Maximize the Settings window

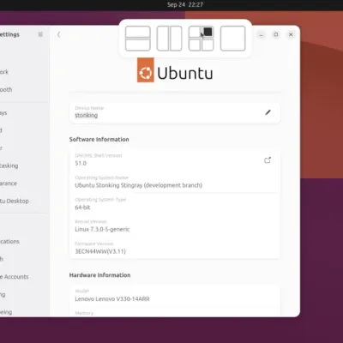pos(276,34)
